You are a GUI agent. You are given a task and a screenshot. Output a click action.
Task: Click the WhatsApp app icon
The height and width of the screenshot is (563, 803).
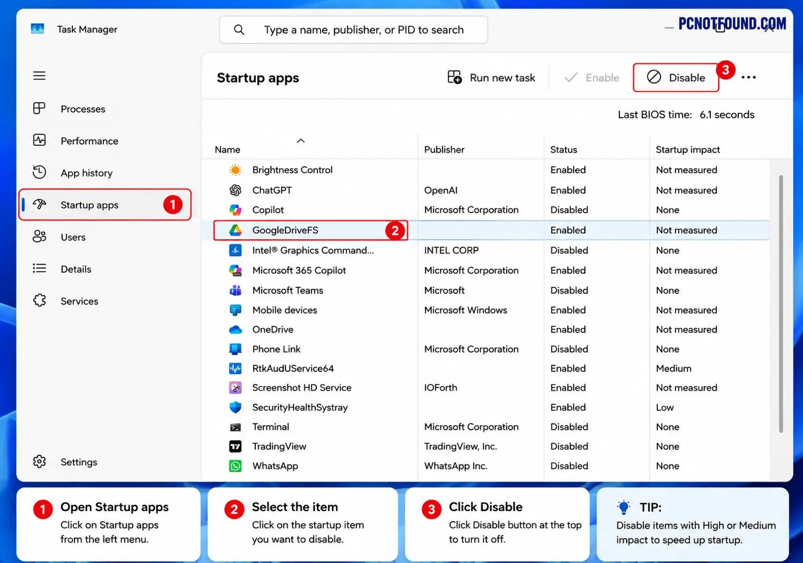click(235, 466)
